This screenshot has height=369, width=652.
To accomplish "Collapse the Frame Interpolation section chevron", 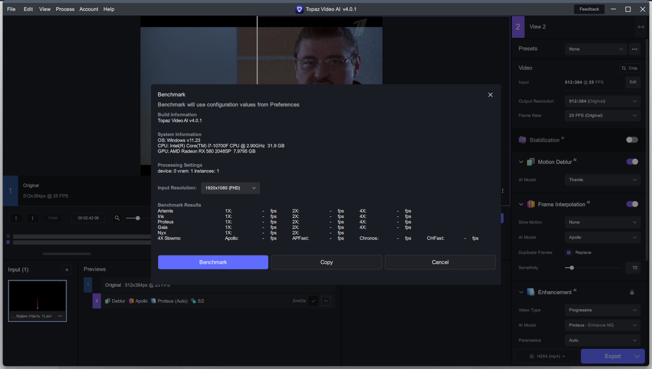I will coord(521,204).
